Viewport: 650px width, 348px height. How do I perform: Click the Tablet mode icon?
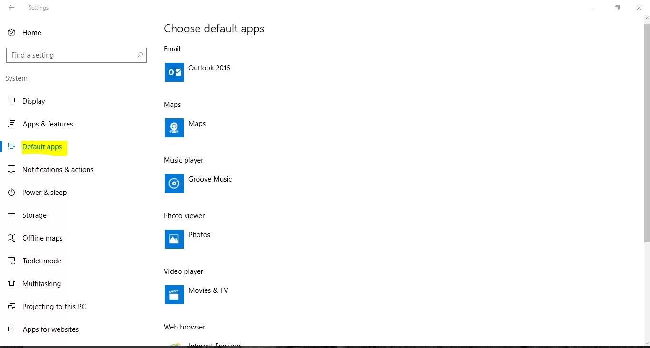coord(11,261)
